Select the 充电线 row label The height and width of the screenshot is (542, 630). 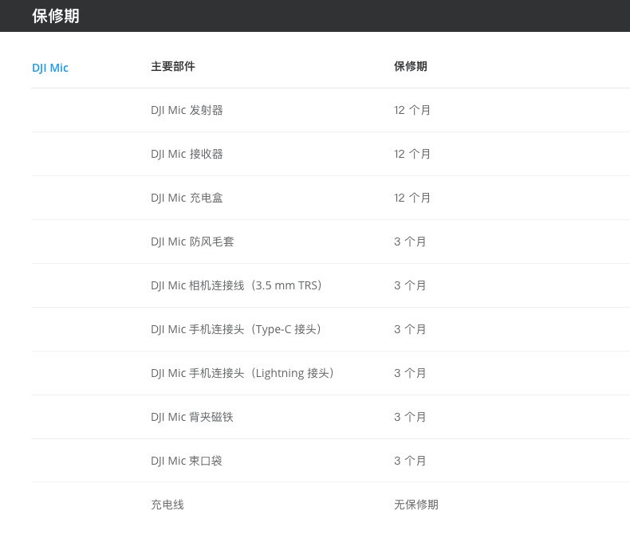(x=167, y=505)
